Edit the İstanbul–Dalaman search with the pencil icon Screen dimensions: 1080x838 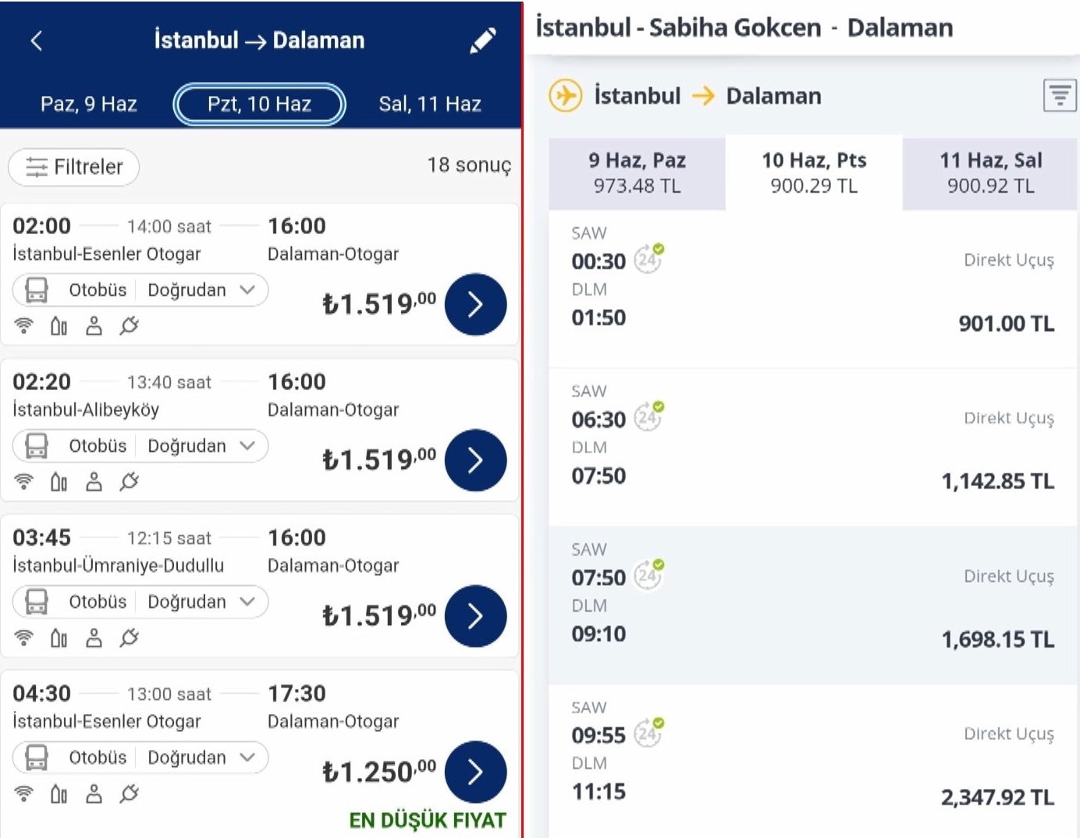click(483, 41)
